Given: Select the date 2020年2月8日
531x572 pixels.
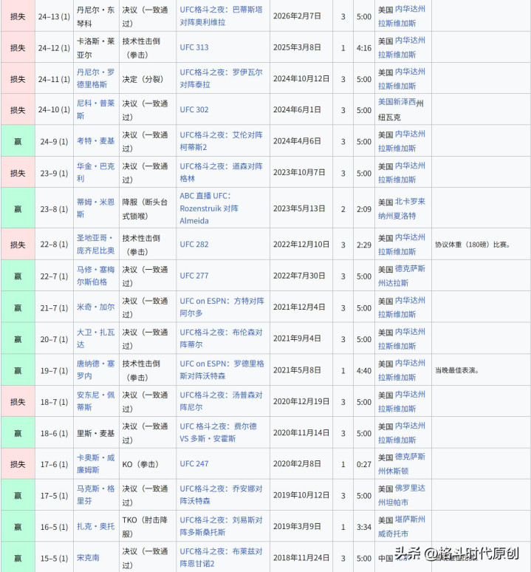Looking at the screenshot, I should pyautogui.click(x=297, y=463).
